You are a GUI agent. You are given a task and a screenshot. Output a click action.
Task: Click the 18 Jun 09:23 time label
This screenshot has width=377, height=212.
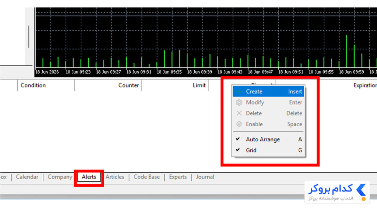(x=78, y=72)
